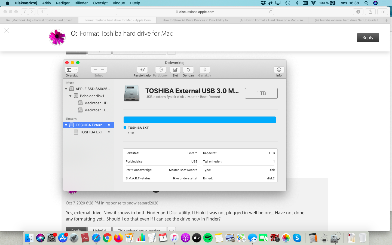The image size is (392, 245).
Task: Launch Photos from the Dock
Action: (x=286, y=238)
